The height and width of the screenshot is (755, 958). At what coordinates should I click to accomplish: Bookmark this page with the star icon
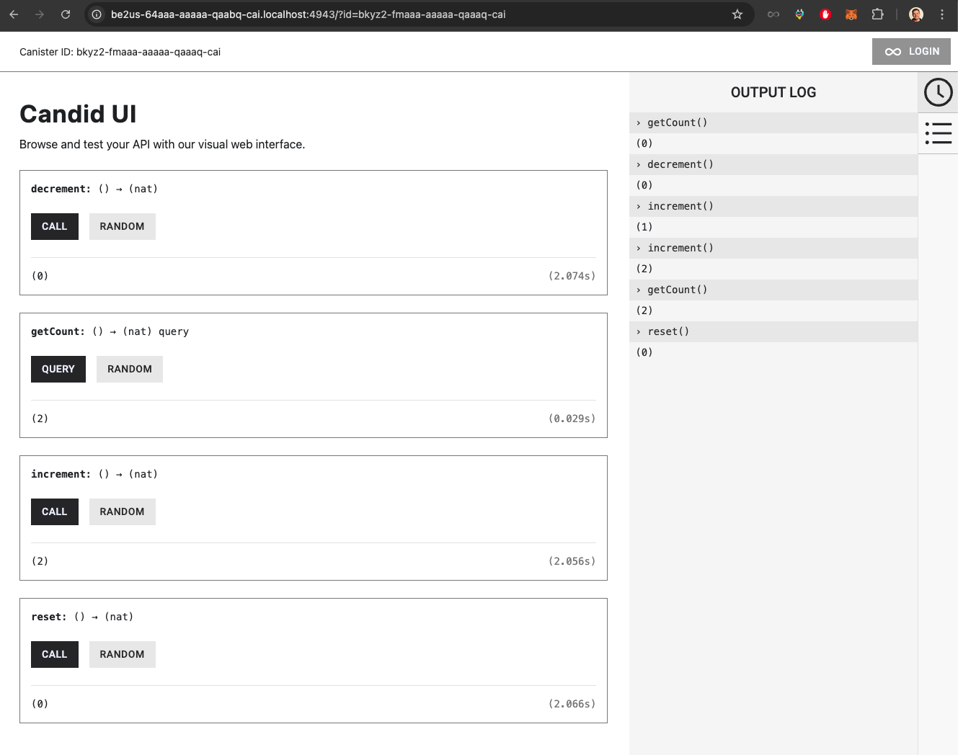click(x=737, y=14)
